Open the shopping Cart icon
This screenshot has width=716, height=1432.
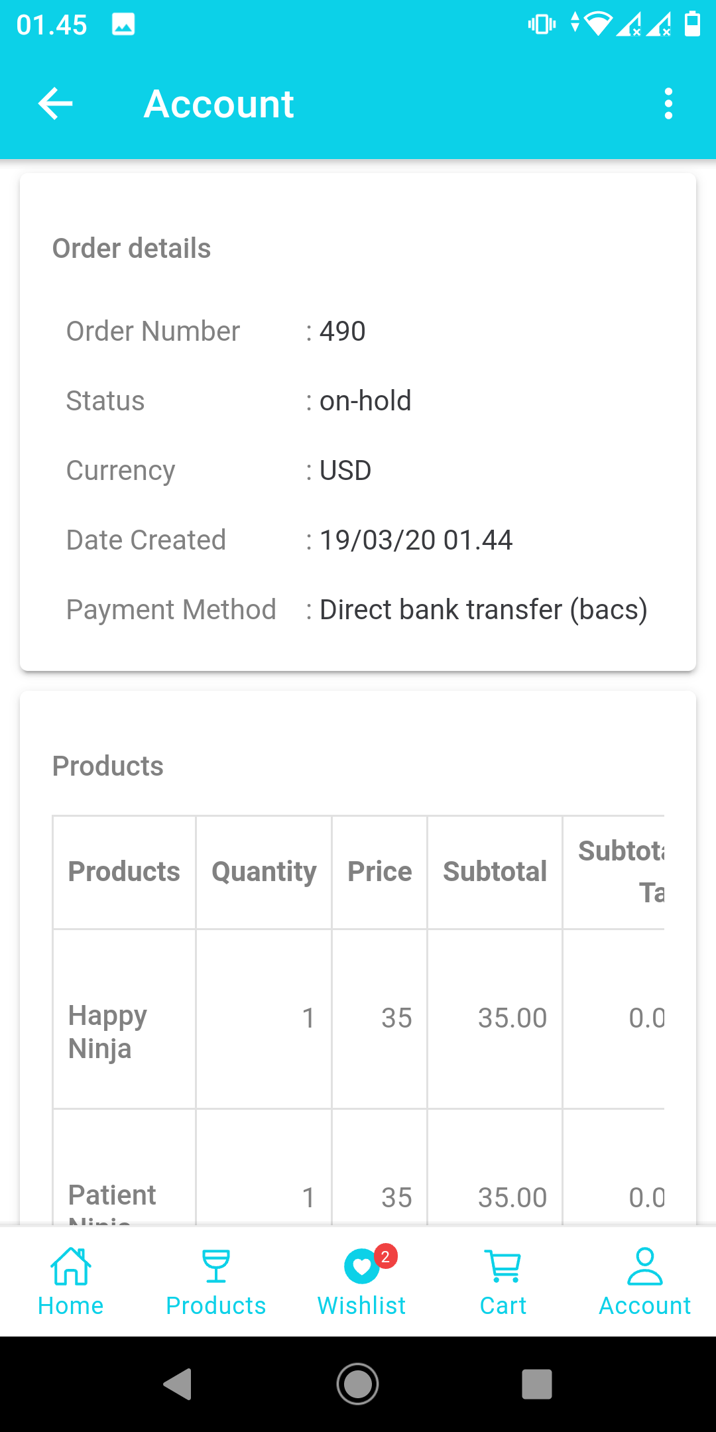pos(503,1267)
